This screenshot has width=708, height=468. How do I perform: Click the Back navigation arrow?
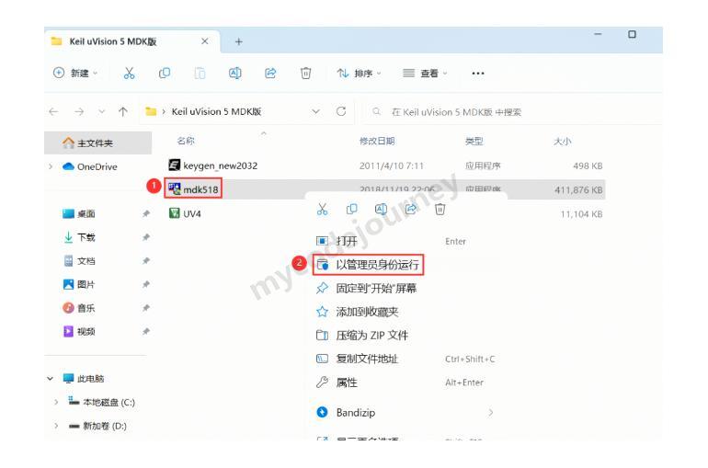(x=53, y=111)
